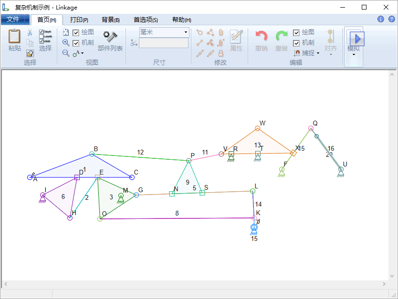Screen dimensions: 398x299
Task: Click the vertical scrollbar down arrow
Action: (x=392, y=276)
